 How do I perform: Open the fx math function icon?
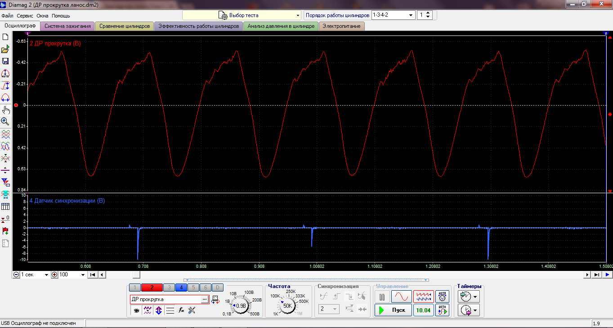[181, 310]
